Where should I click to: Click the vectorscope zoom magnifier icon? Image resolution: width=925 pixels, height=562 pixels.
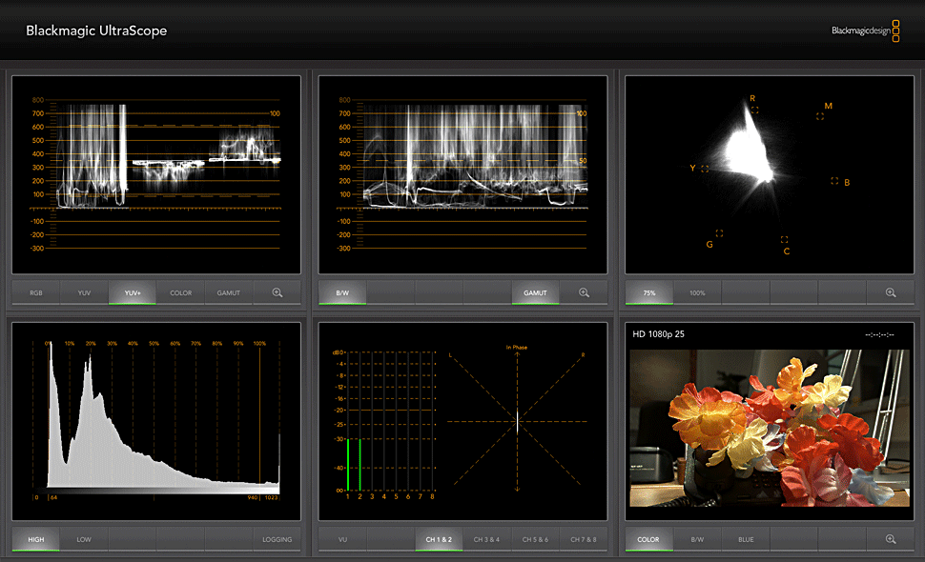891,292
